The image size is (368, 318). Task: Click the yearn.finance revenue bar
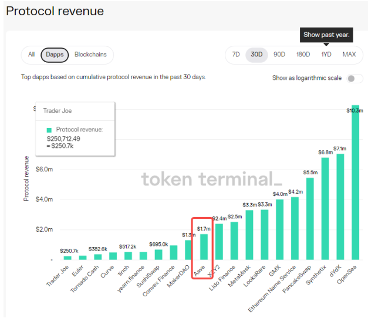coord(143,256)
